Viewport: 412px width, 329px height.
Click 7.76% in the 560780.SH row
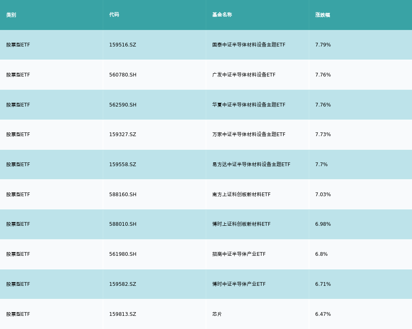[x=323, y=75]
